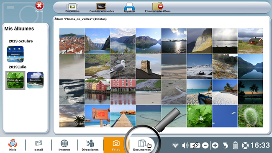This screenshot has height=153, width=272.
Task: Open the battery charging indicator
Action: coord(195,145)
